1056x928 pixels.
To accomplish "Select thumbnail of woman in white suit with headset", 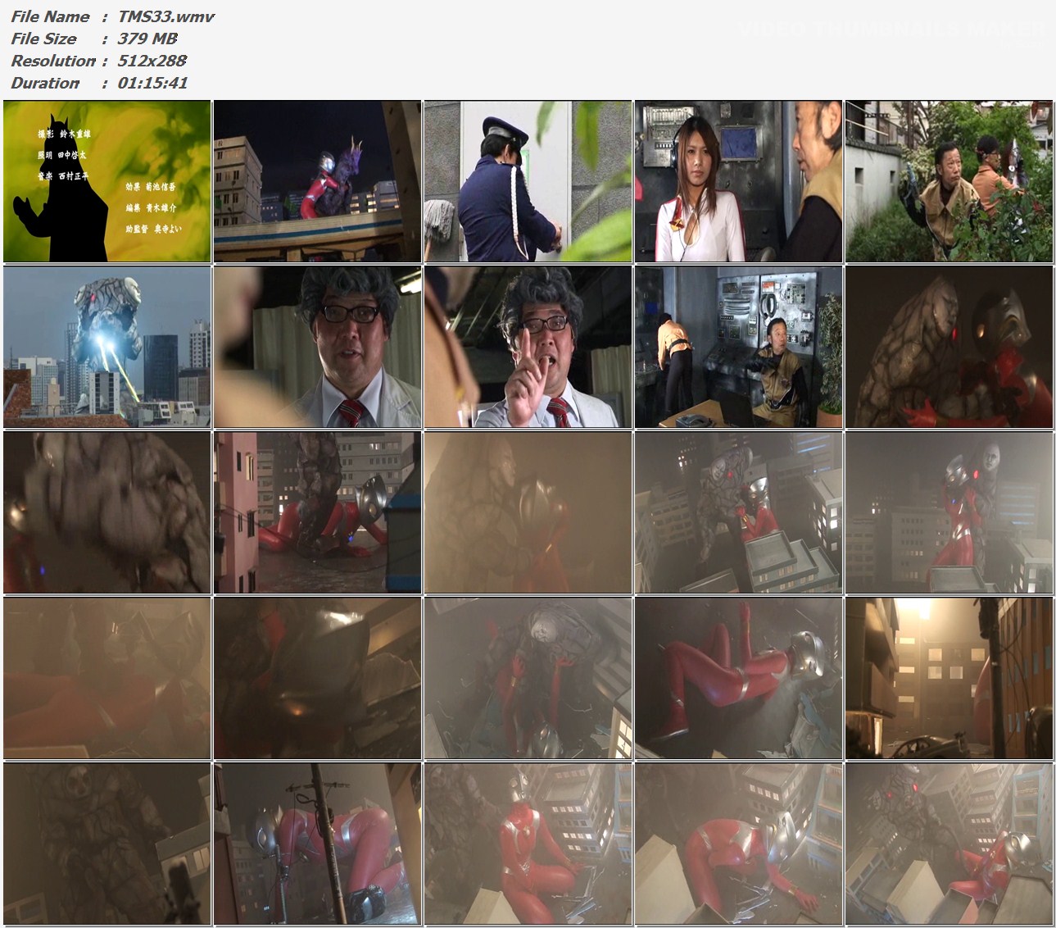I will click(739, 181).
